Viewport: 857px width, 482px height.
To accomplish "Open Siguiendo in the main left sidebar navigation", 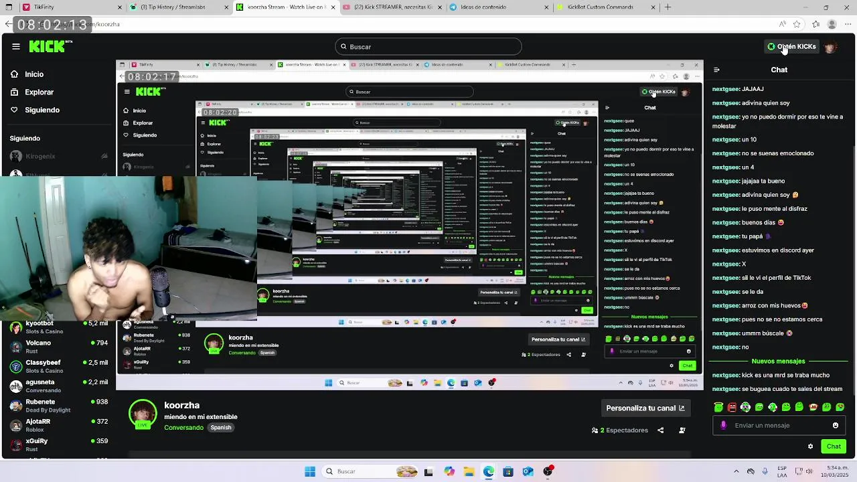I will point(35,110).
